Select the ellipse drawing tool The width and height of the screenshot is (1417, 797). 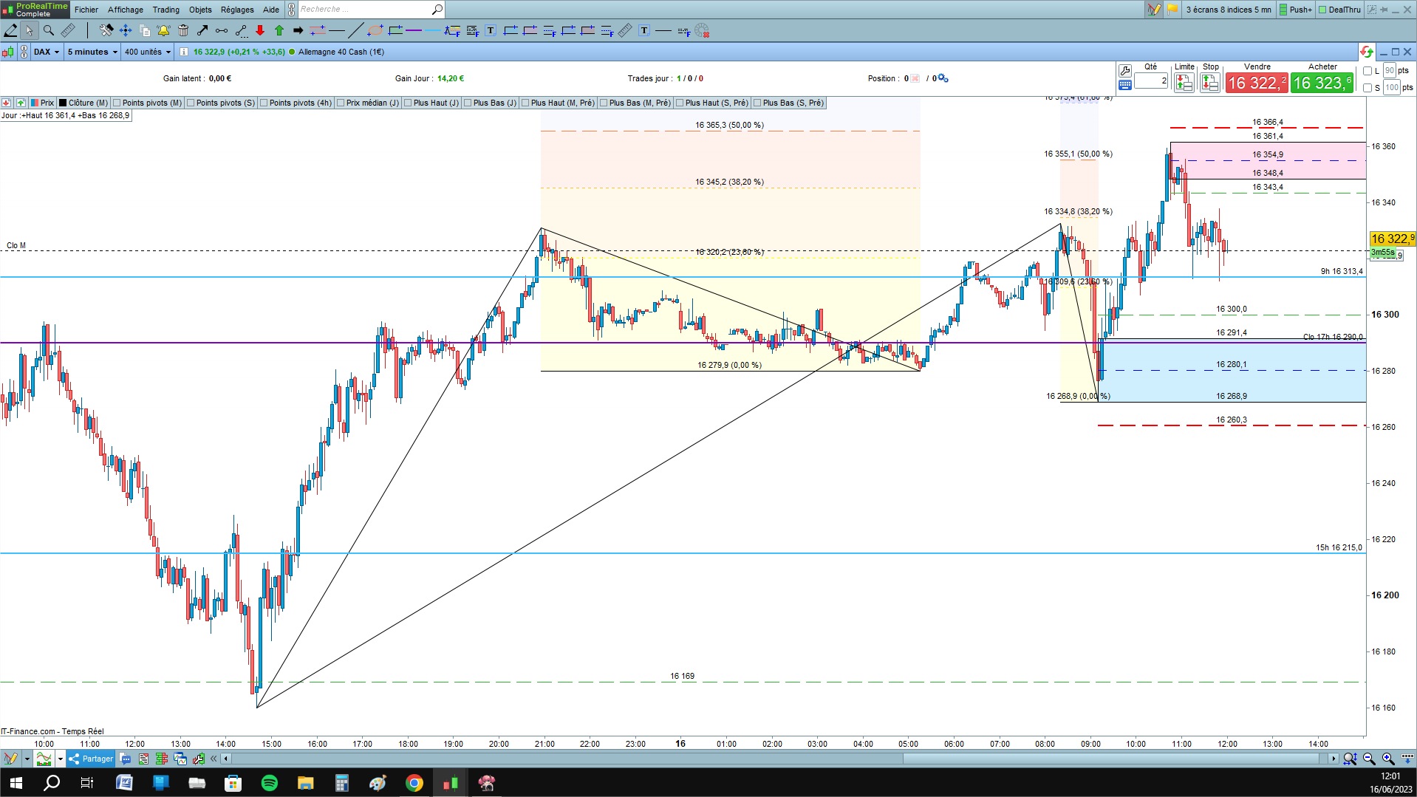tap(375, 30)
